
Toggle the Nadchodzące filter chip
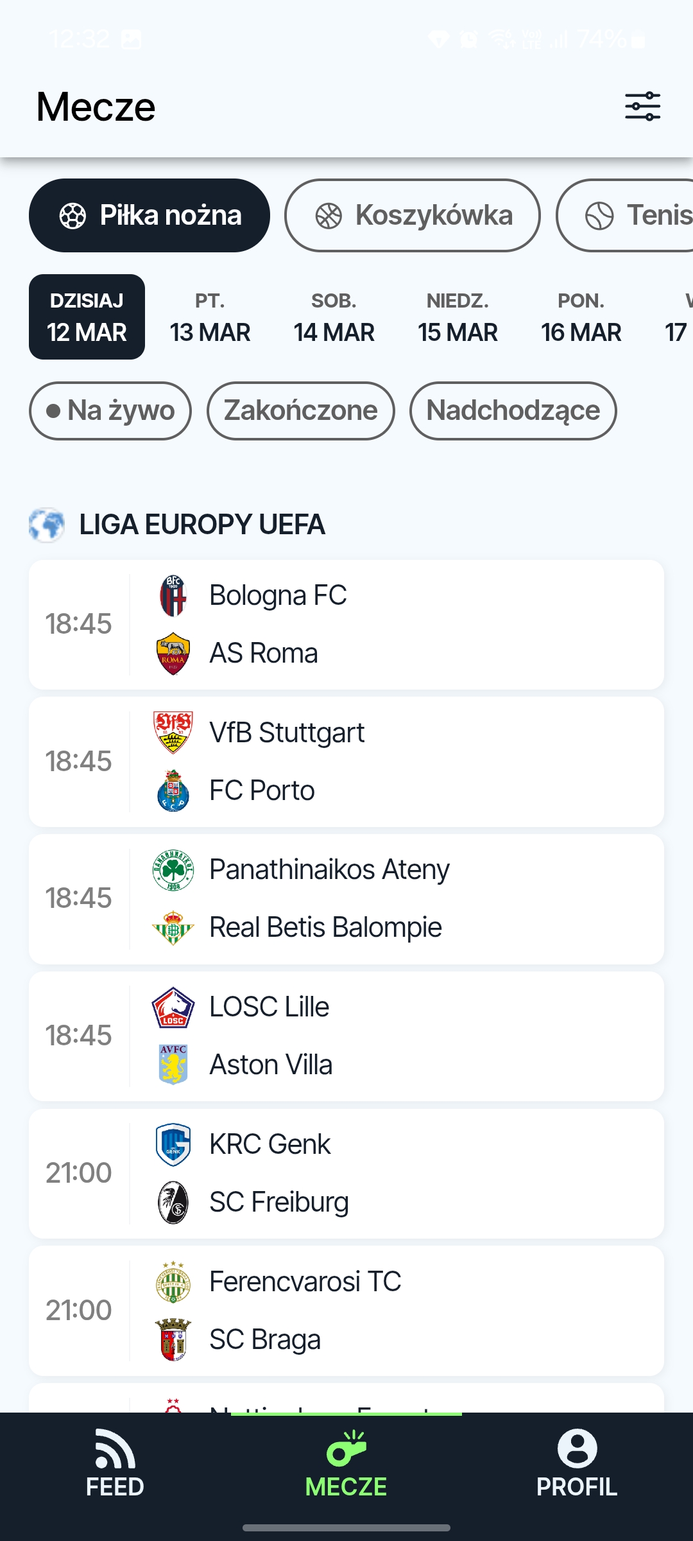(x=513, y=411)
